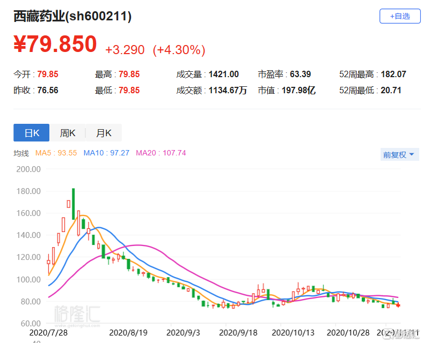
Task: Click the latest red candlestick at chart end
Action: 398,305
